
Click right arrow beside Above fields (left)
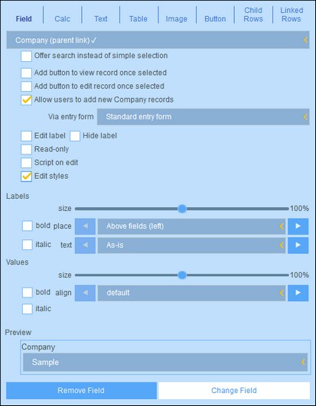click(x=298, y=226)
